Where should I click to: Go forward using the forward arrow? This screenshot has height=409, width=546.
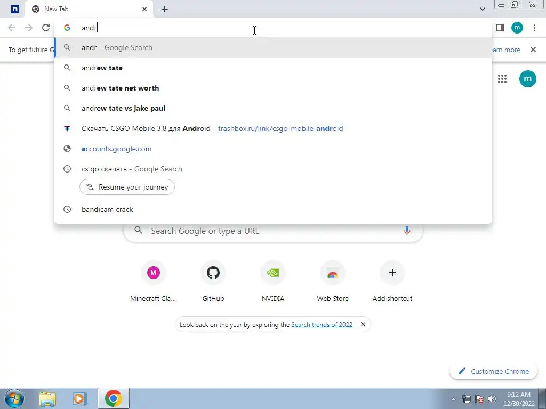pyautogui.click(x=29, y=28)
